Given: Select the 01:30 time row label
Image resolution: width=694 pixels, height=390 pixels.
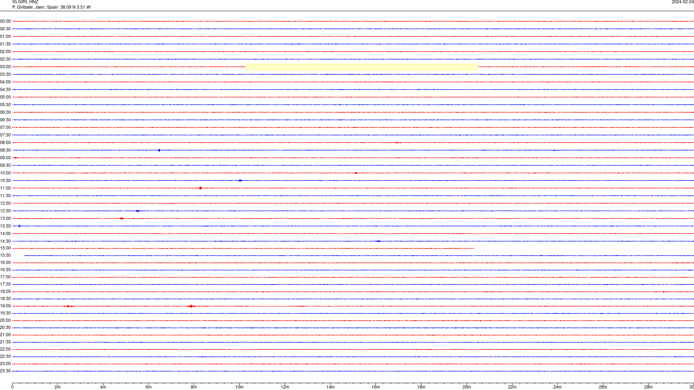Looking at the screenshot, I should [5, 44].
